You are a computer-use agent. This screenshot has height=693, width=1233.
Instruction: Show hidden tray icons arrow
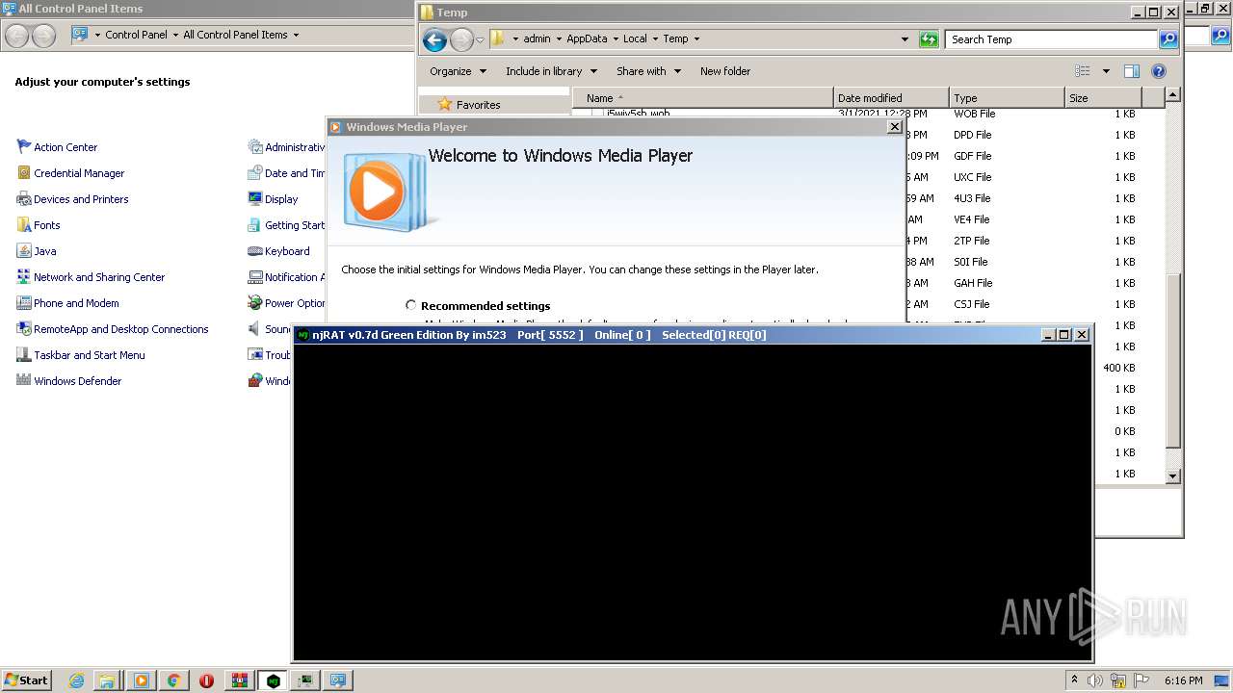point(1075,680)
